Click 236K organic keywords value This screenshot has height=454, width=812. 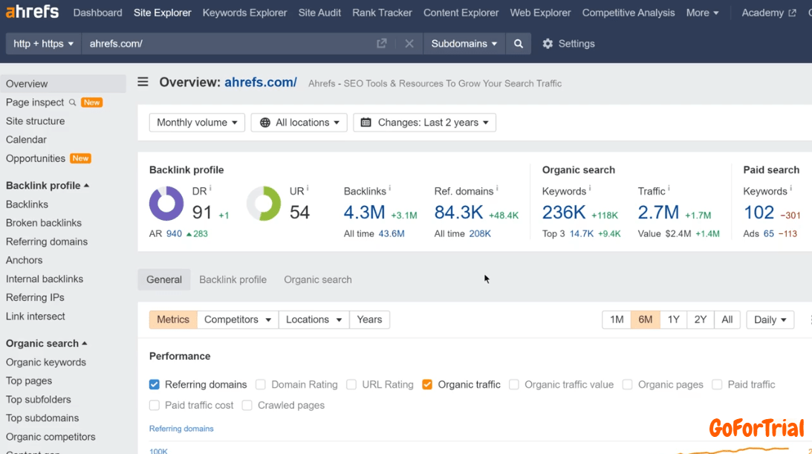564,213
